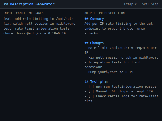Select the OUTPUT: PR DESCRIPTION header
162x121 pixels.
click(104, 13)
